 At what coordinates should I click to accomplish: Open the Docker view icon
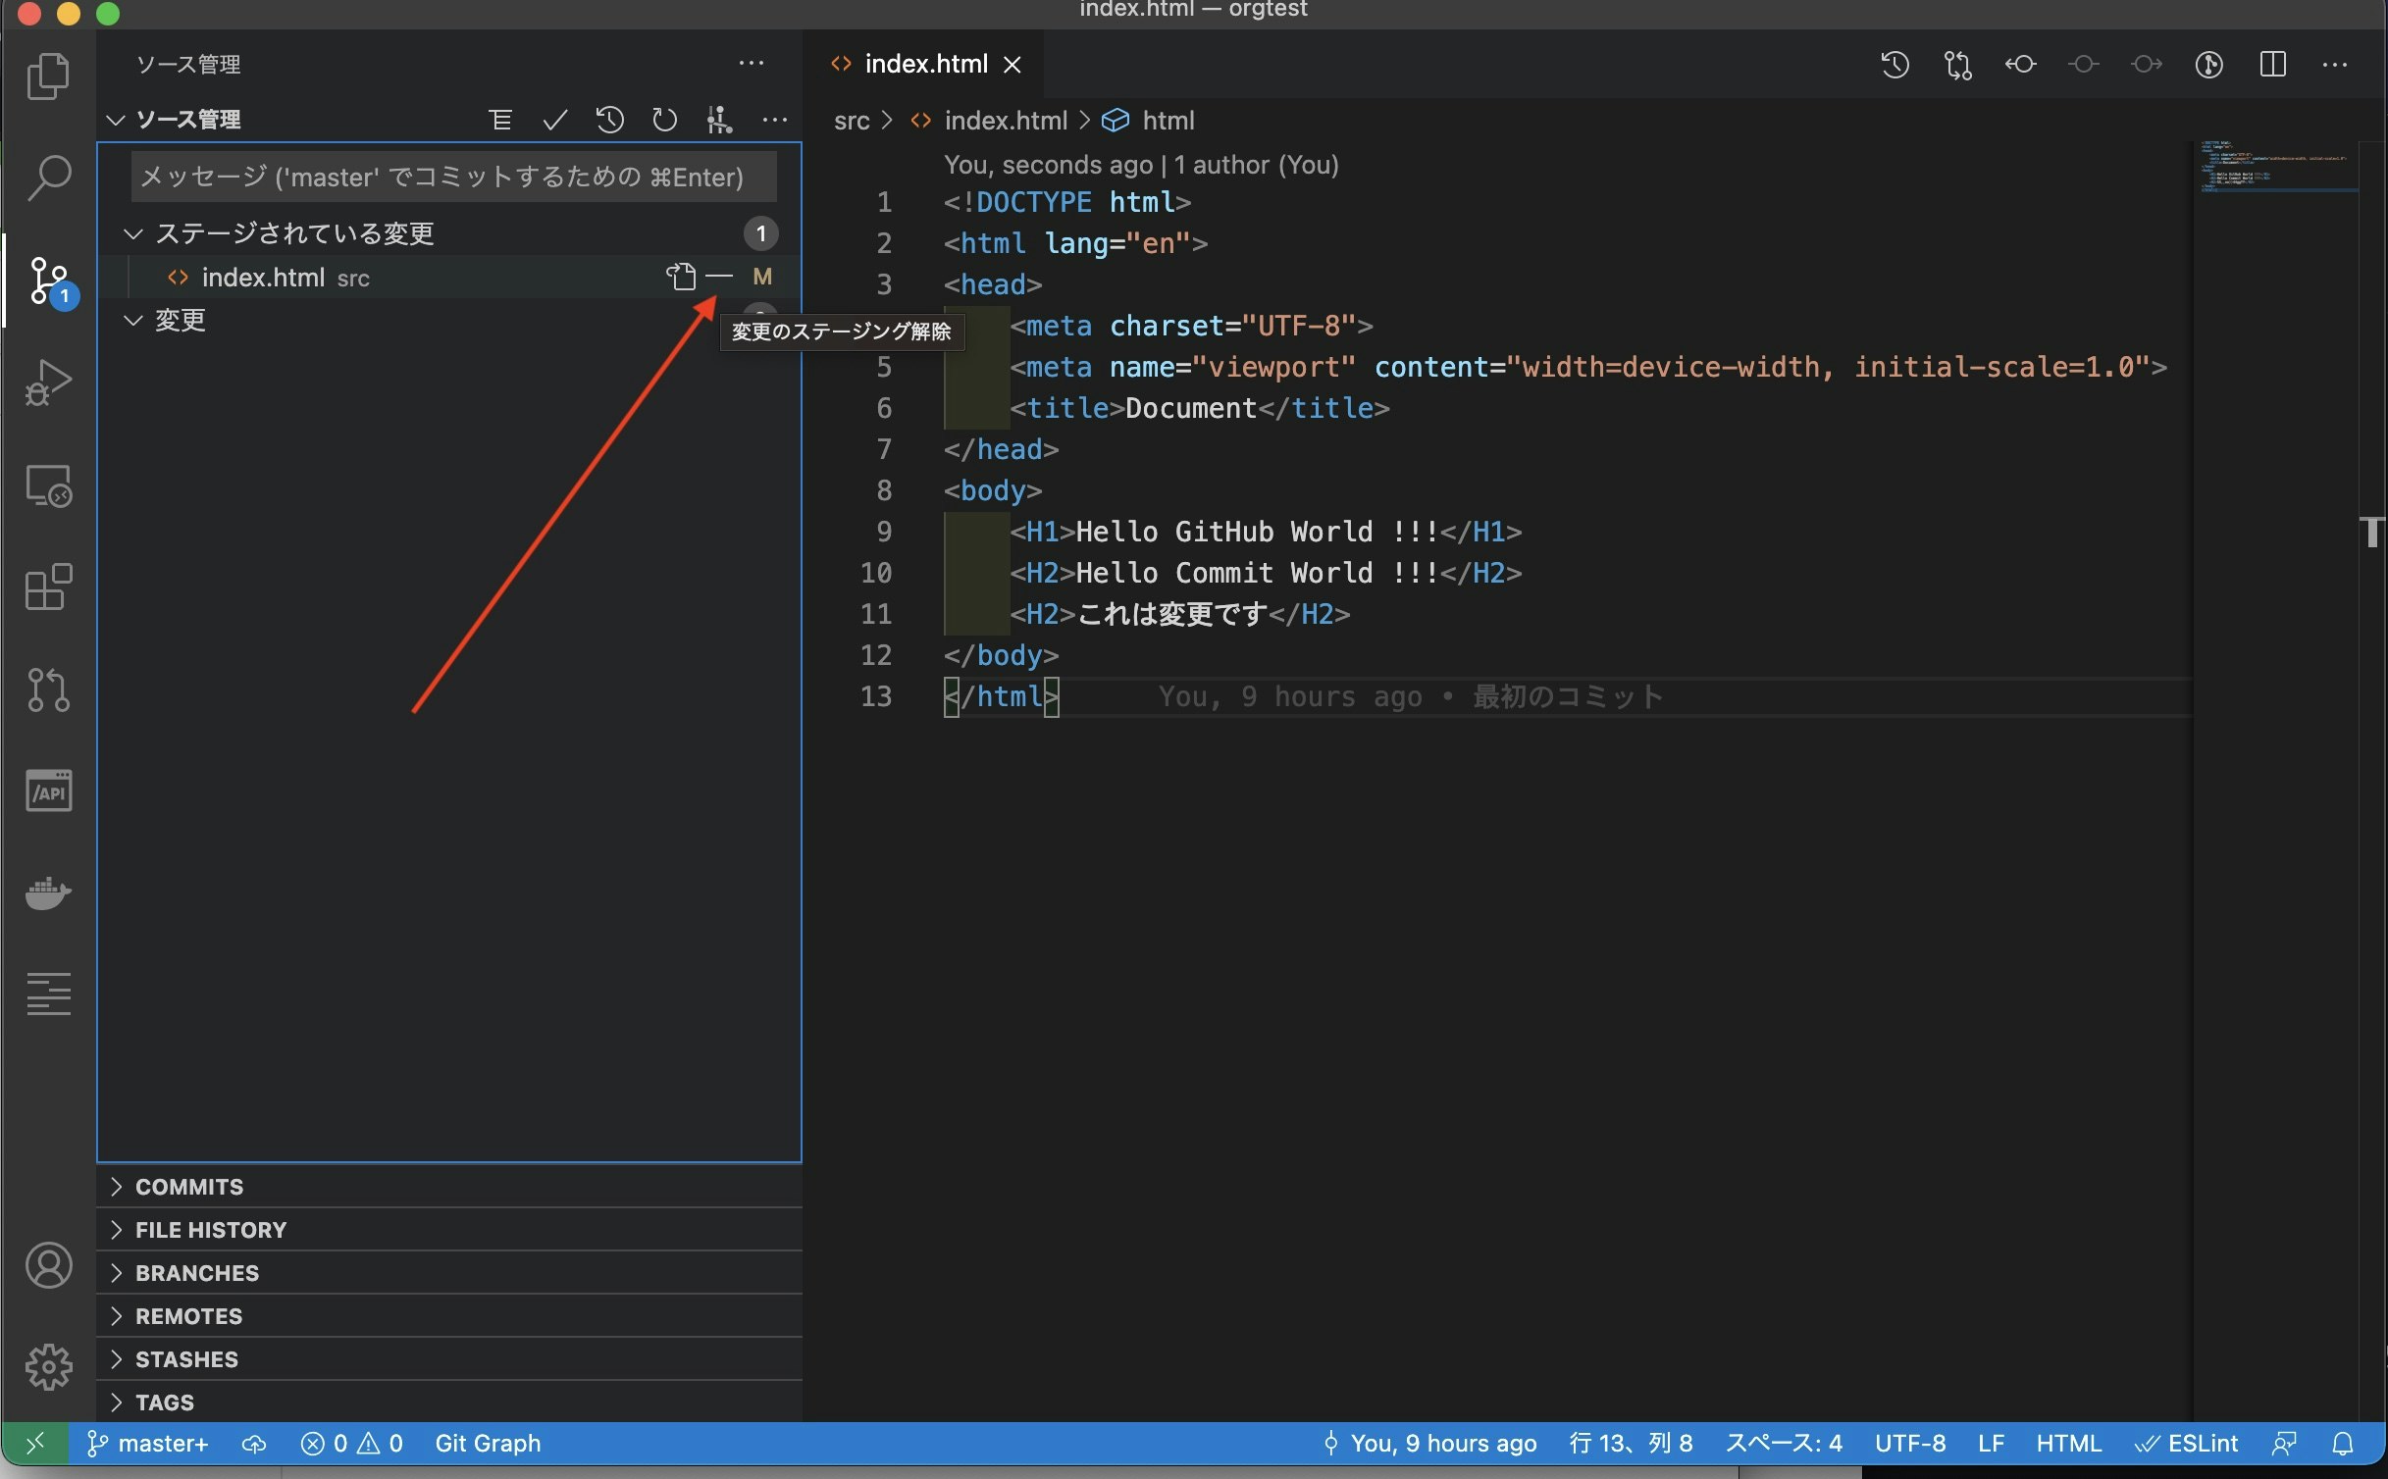(48, 892)
